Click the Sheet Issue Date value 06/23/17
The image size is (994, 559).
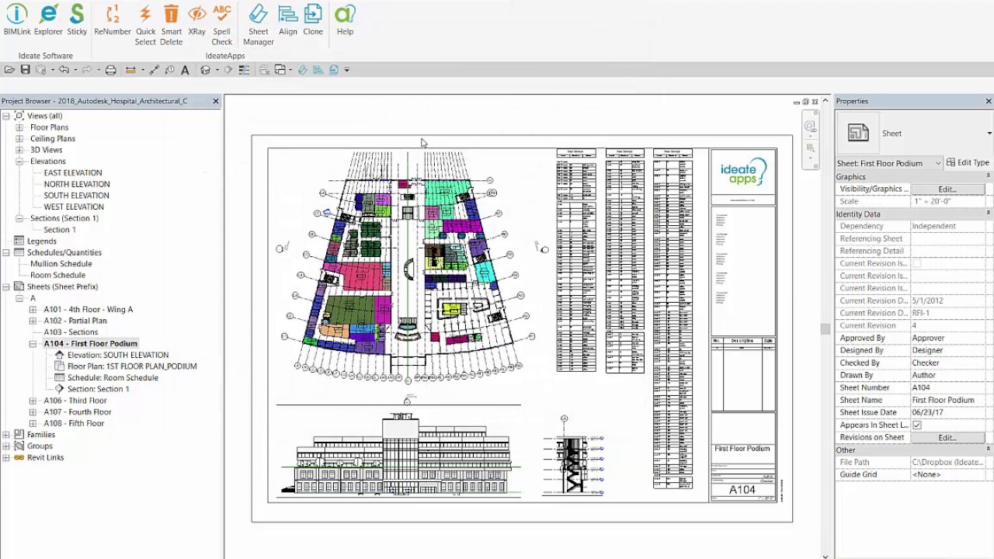948,412
